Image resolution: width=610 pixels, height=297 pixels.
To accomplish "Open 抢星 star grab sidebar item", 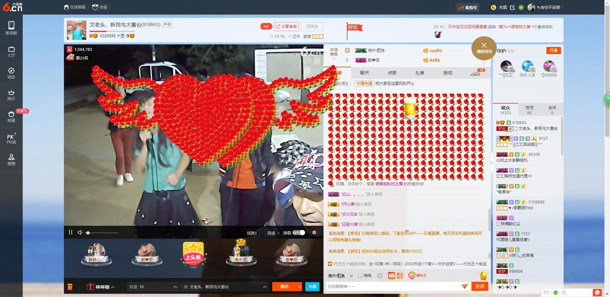I will pos(11,117).
